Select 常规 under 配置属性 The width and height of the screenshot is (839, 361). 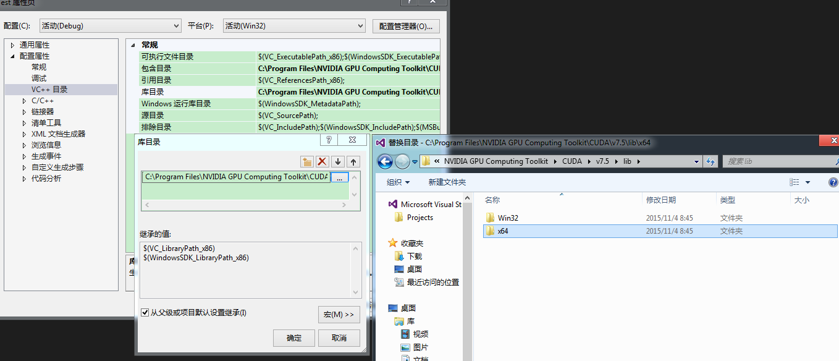(x=39, y=67)
